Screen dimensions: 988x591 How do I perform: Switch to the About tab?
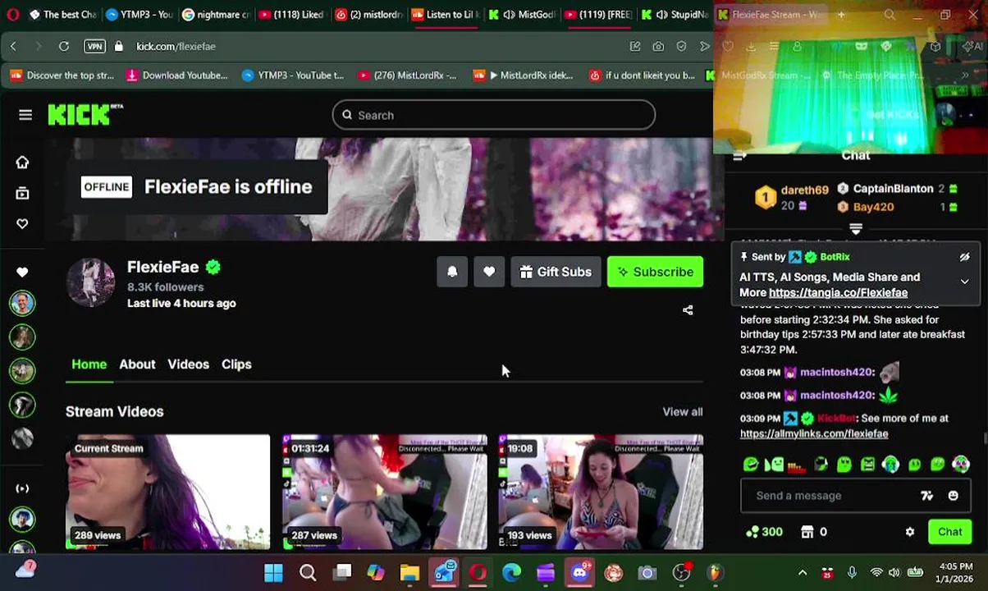(x=137, y=364)
